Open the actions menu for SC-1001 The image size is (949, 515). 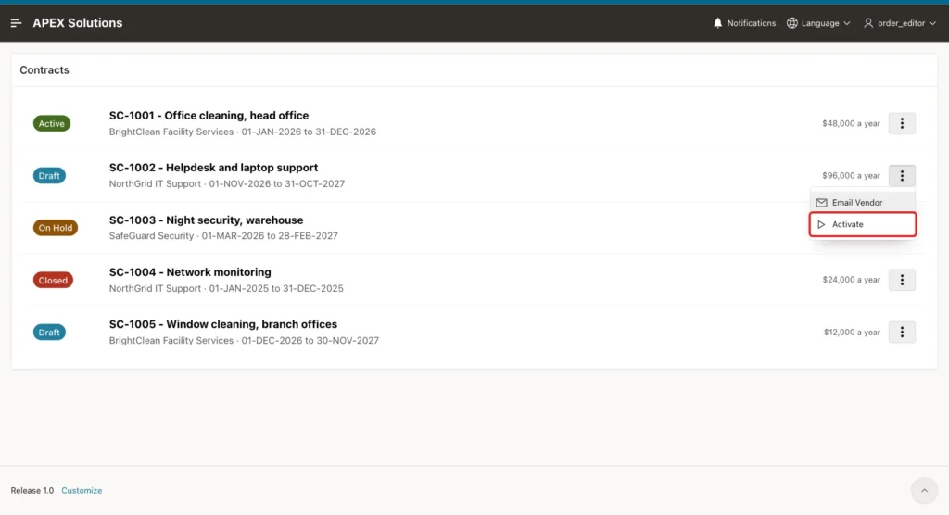(x=902, y=123)
